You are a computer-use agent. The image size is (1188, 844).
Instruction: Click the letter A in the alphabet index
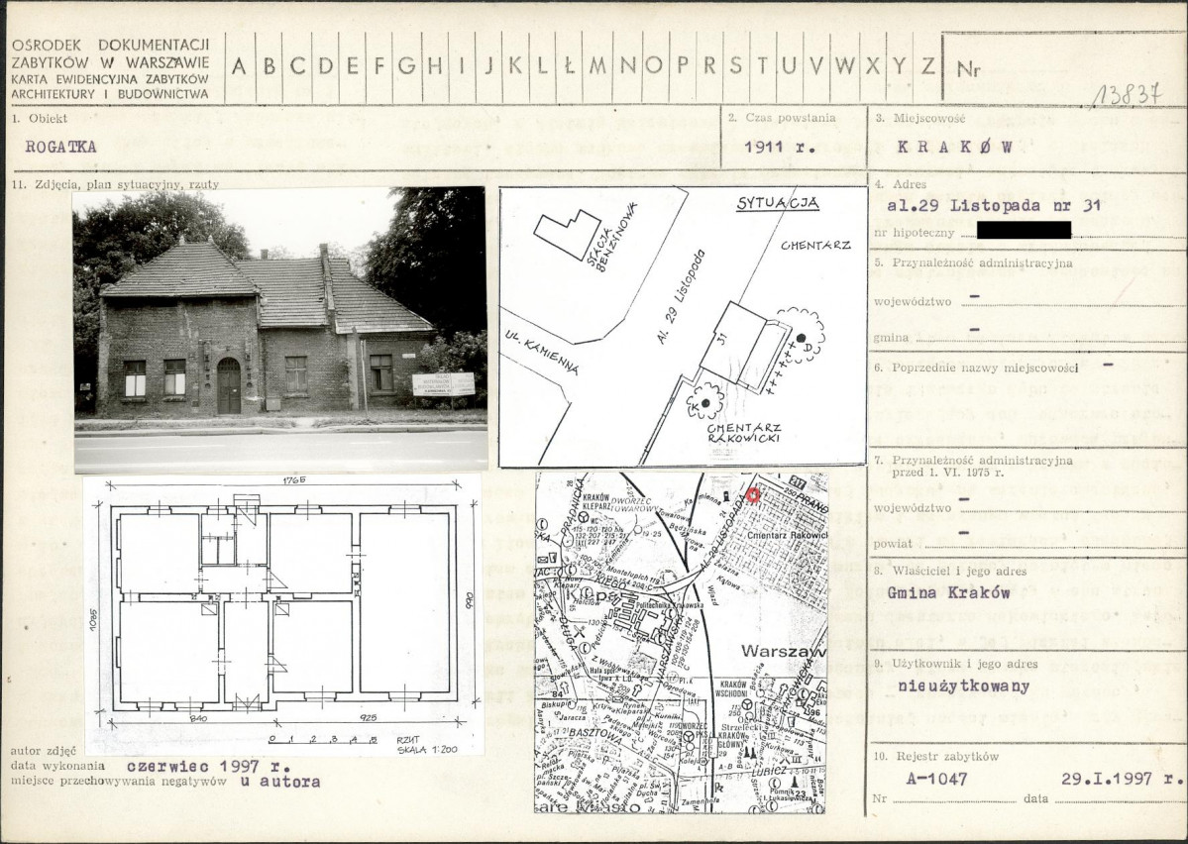coord(240,67)
